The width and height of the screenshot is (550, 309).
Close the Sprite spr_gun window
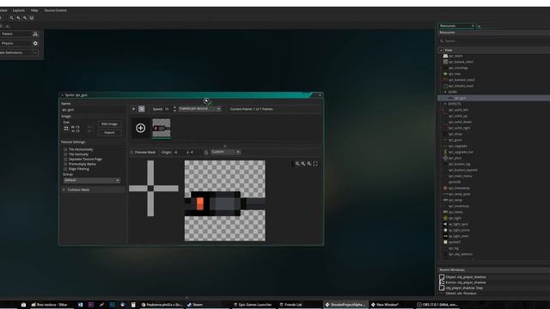click(320, 95)
